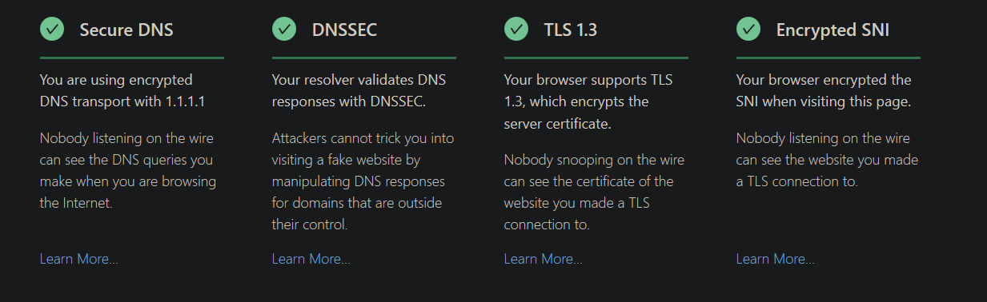This screenshot has width=987, height=302.
Task: Click the 'Your resolver validates DNS responses' text
Action: pos(359,91)
